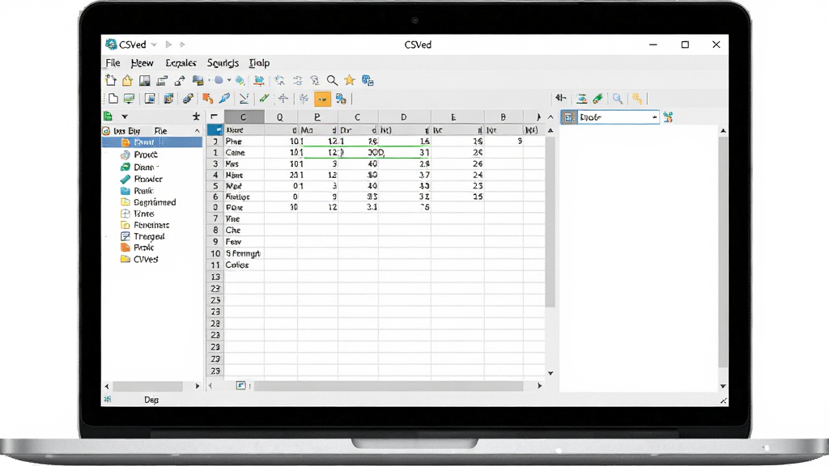Select the Segrianmed item in the sidebar
The width and height of the screenshot is (829, 466).
(155, 202)
